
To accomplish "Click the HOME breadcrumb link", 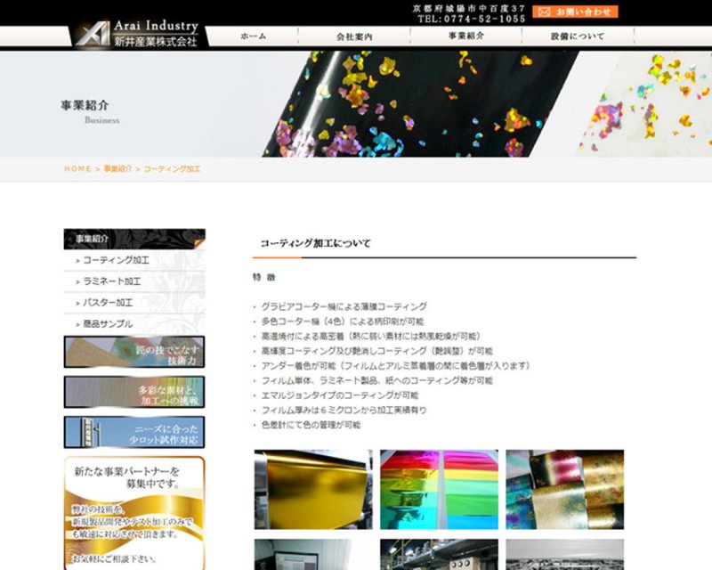I will pyautogui.click(x=77, y=168).
